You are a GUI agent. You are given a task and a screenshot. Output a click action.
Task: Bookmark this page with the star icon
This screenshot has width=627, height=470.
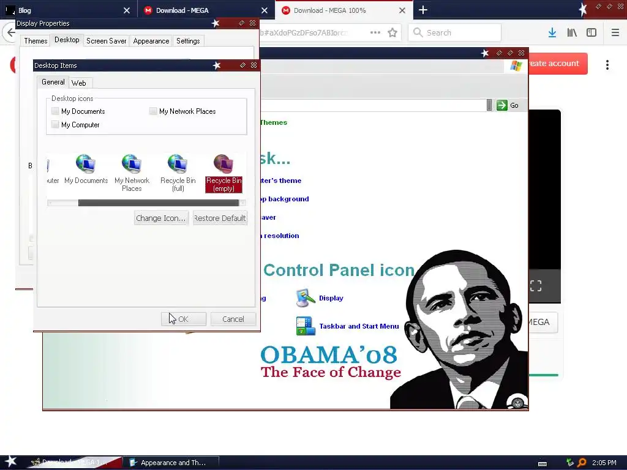coord(392,33)
